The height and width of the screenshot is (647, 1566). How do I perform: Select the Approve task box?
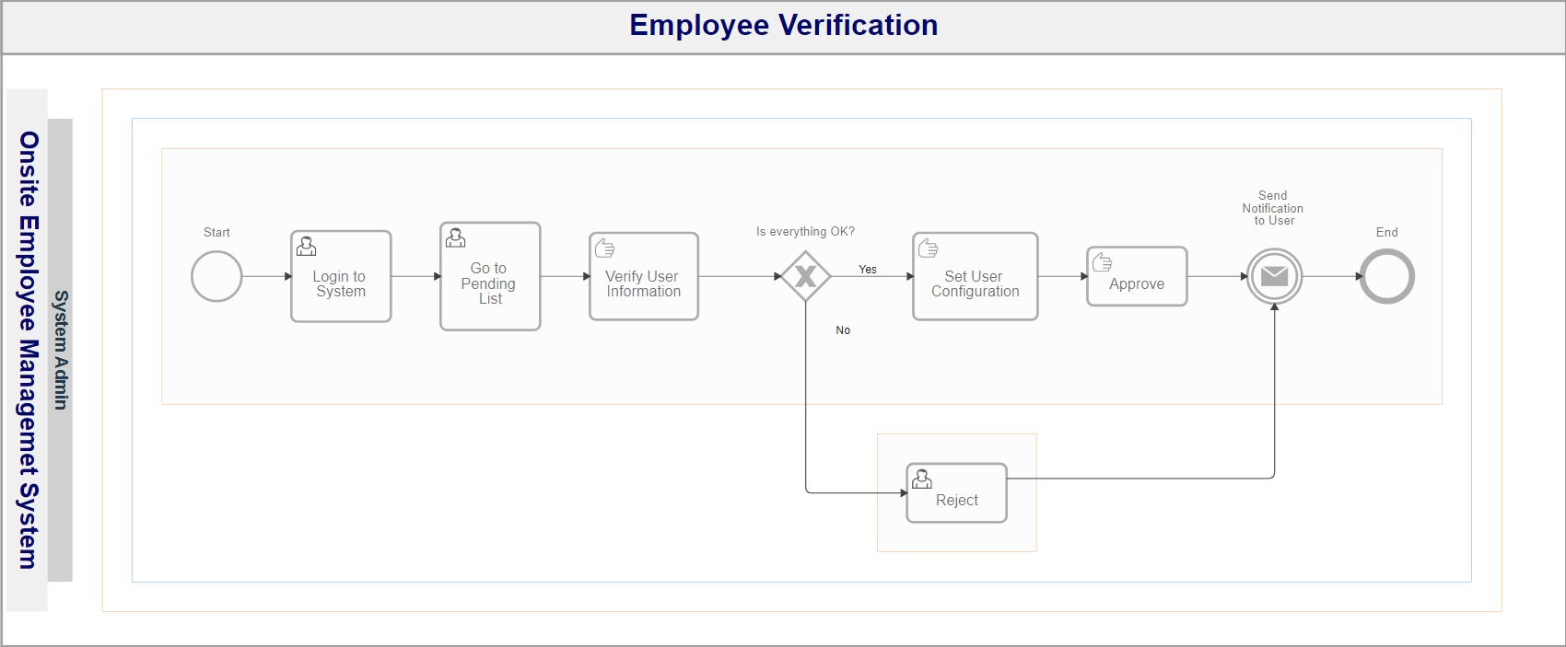tap(1137, 276)
